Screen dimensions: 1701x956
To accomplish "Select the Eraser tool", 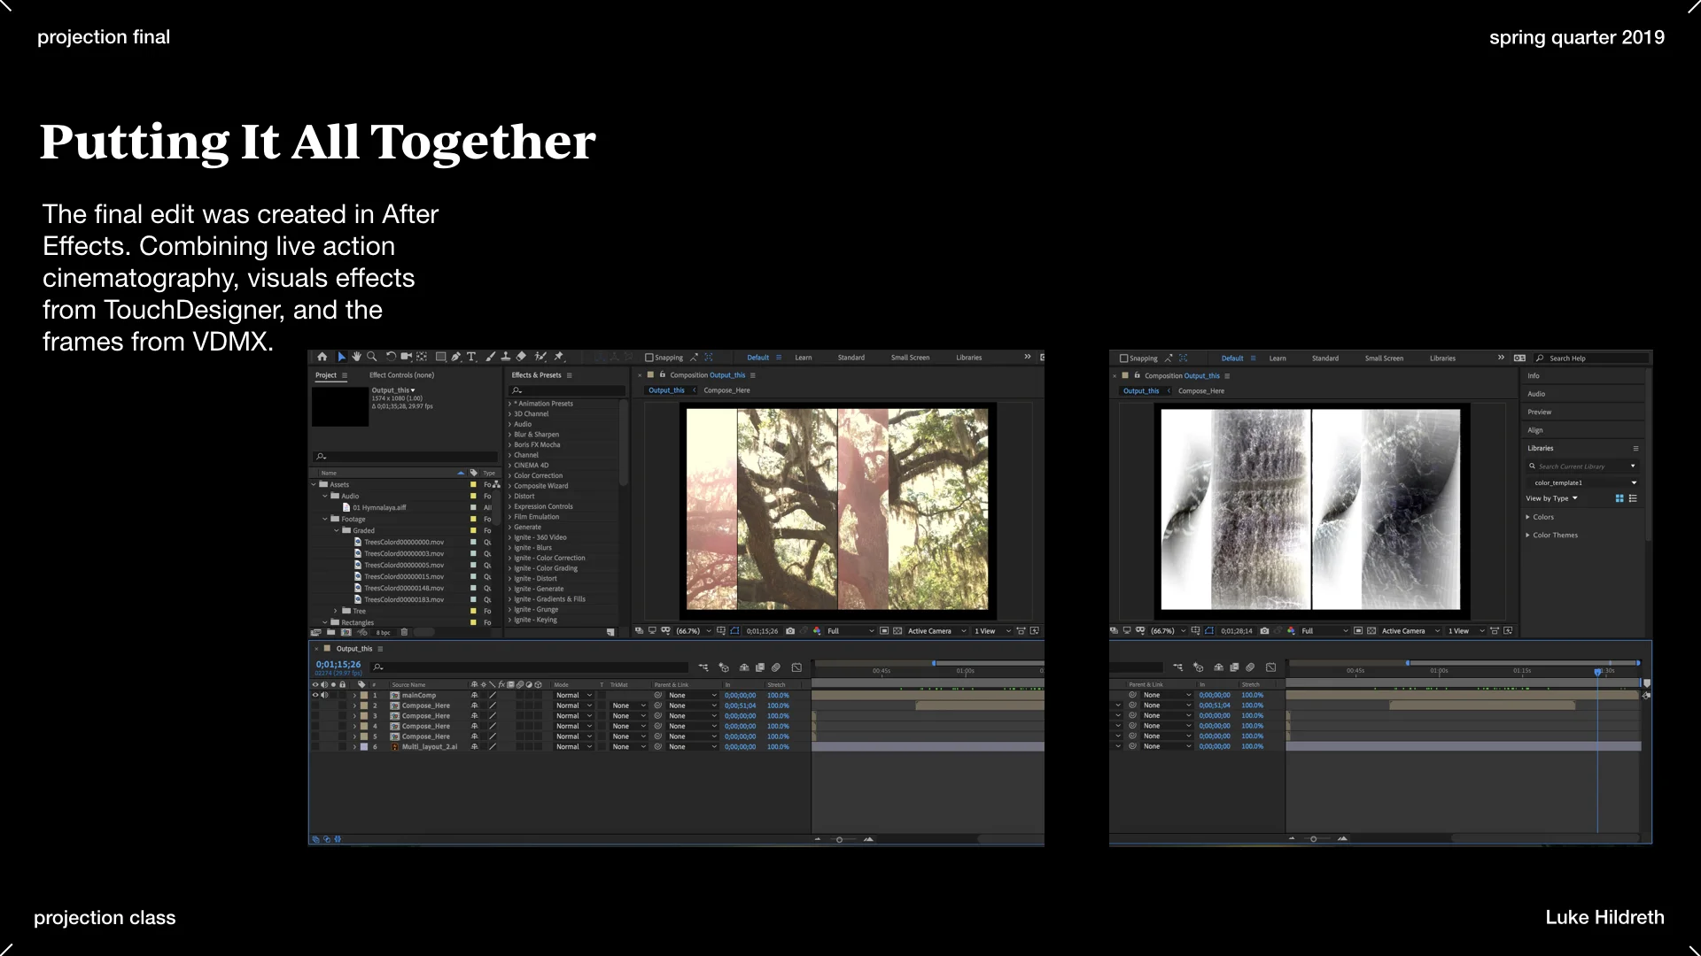I will click(x=521, y=357).
